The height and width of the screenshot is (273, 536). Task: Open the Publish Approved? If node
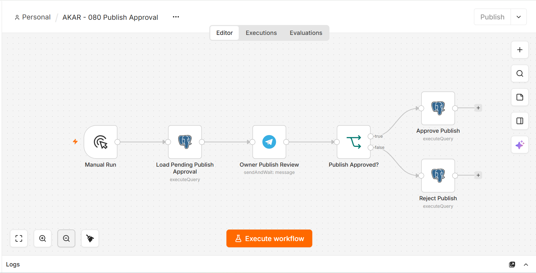tap(353, 142)
